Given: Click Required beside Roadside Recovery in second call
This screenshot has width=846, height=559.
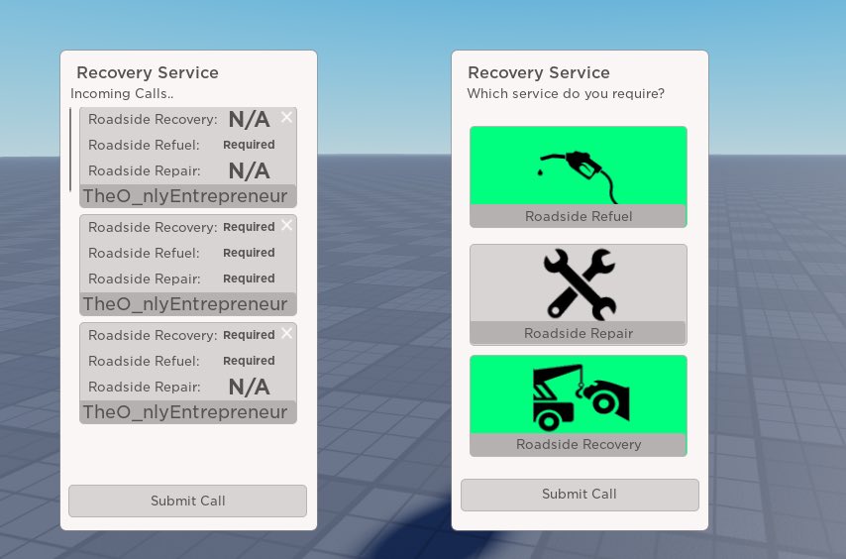Looking at the screenshot, I should coord(249,227).
